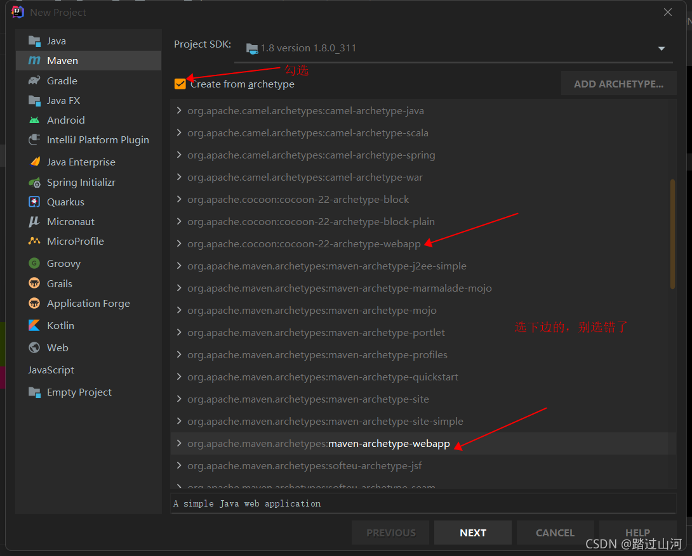Click the Gradle elephant icon
Screen dimensions: 692x556
point(34,81)
